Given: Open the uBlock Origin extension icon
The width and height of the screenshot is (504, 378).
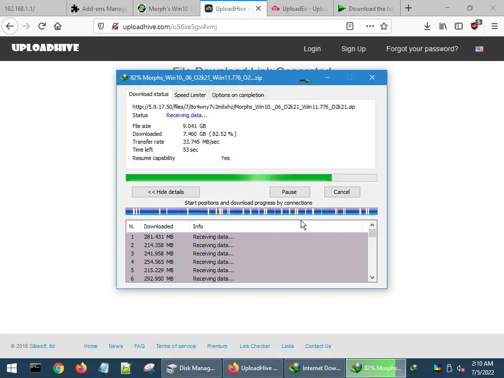Looking at the screenshot, I should pyautogui.click(x=475, y=26).
